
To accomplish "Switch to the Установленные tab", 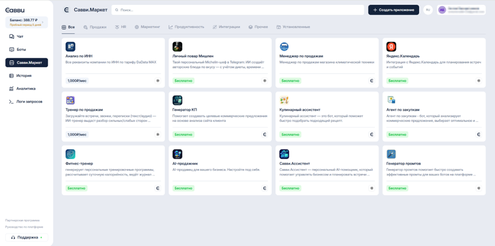I will [293, 27].
